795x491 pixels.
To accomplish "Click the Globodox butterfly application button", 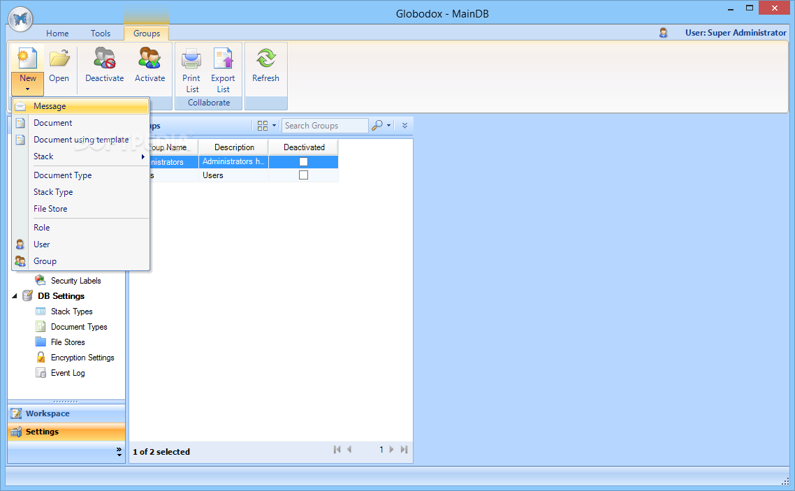I will tap(20, 20).
